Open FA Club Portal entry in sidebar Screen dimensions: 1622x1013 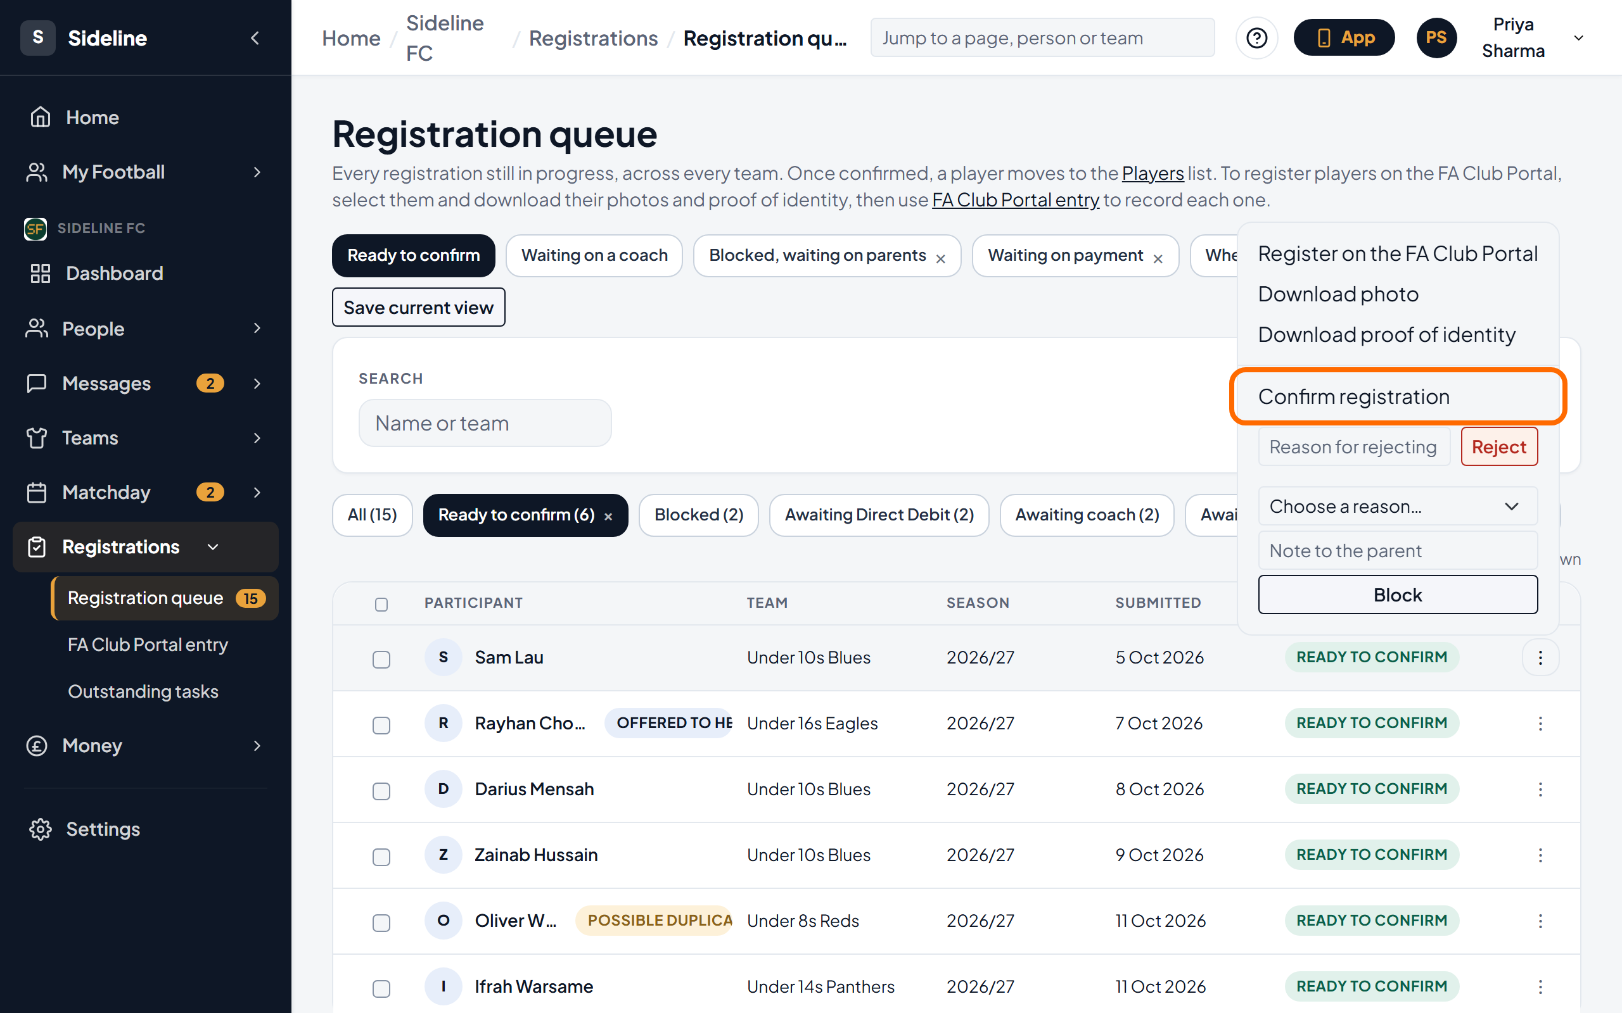pos(148,645)
